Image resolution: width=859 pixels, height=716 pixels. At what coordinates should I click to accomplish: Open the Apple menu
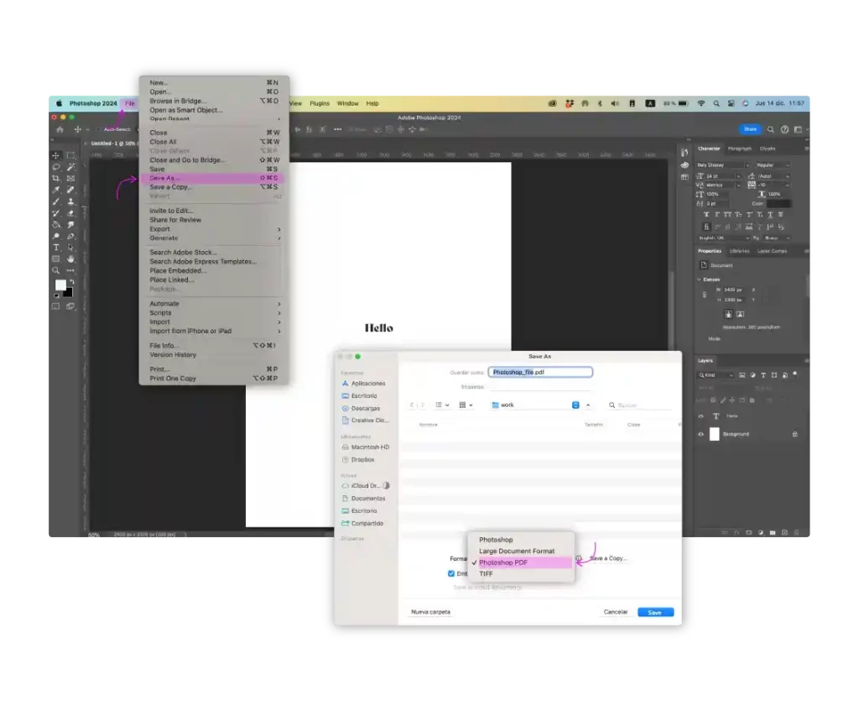60,103
